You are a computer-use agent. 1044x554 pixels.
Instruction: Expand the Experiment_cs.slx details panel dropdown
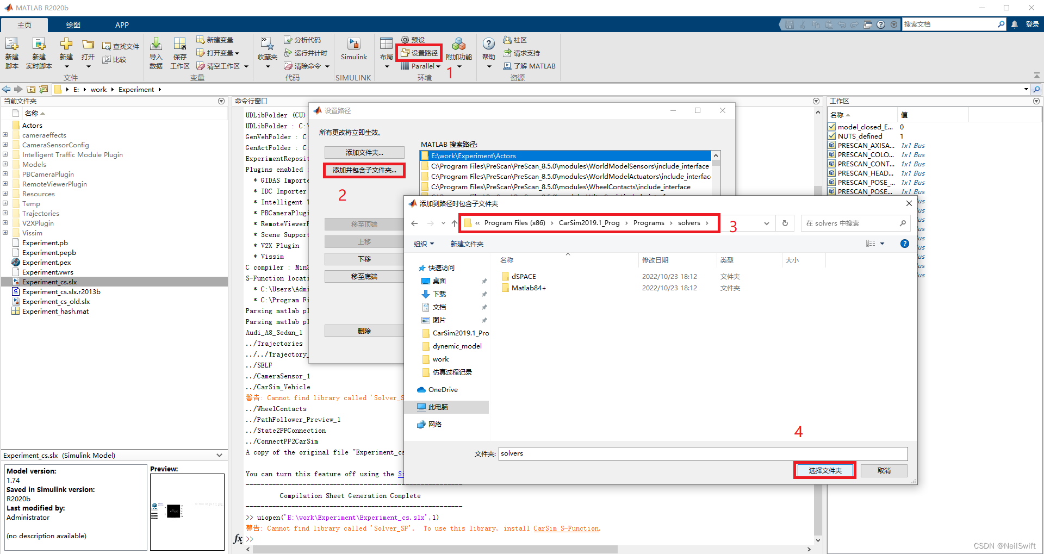point(220,455)
